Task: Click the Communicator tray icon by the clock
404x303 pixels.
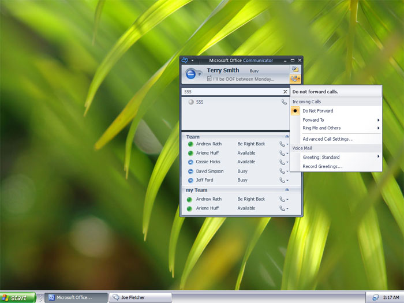Action: coord(375,298)
